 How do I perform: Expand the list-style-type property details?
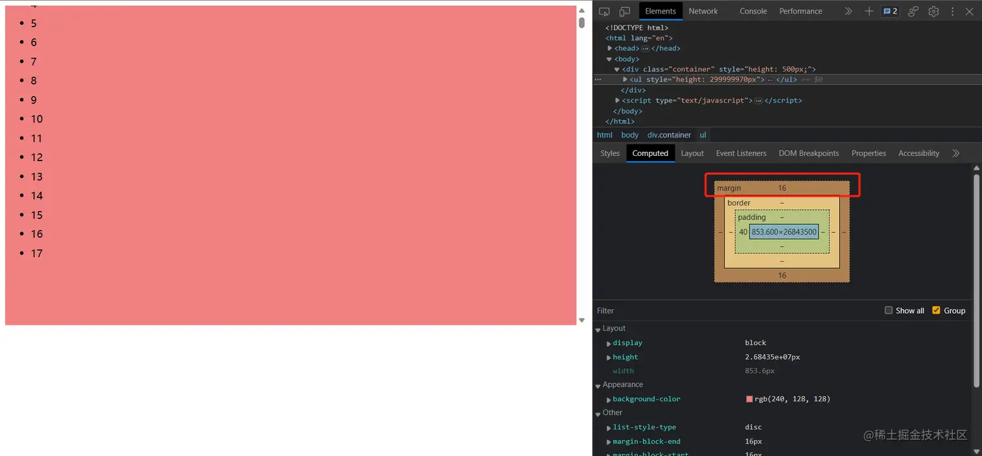[x=609, y=427]
